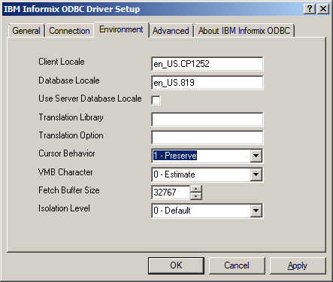Click the Client Locale input field

click(207, 64)
